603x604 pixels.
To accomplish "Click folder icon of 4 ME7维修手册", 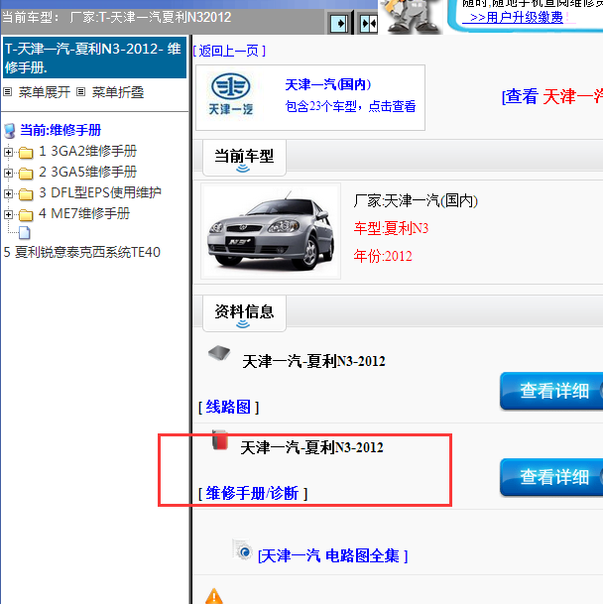I will coord(26,214).
